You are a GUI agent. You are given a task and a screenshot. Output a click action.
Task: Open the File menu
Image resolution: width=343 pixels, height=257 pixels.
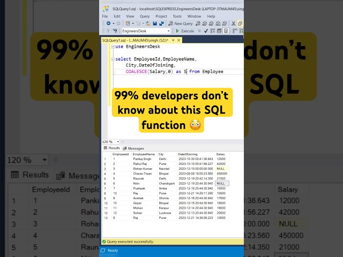(x=105, y=16)
